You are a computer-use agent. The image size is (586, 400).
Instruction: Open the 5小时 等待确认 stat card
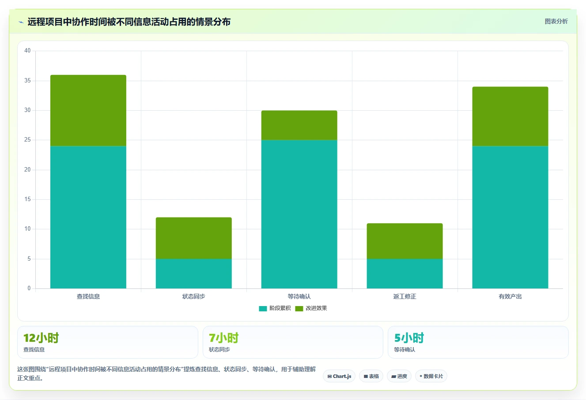click(478, 342)
